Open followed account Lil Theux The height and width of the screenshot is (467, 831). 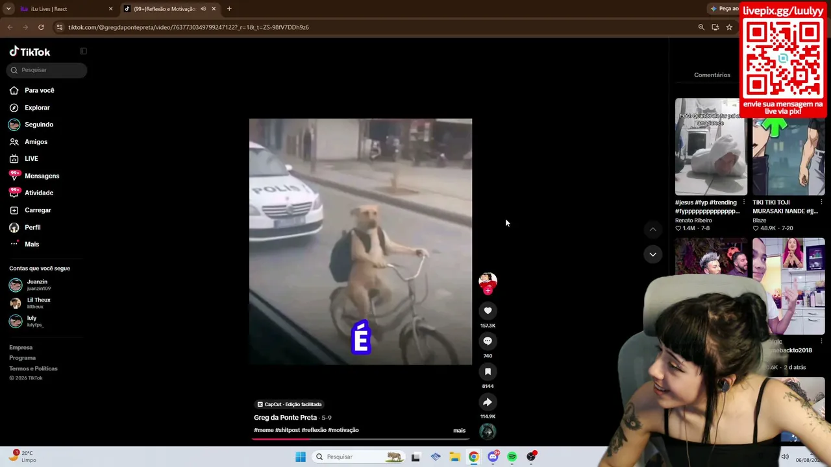tap(30, 303)
